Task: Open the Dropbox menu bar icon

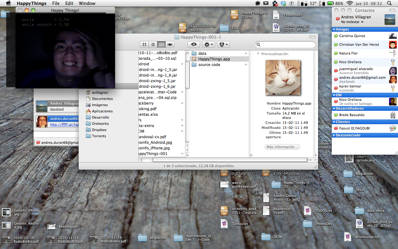Action: 283,3
